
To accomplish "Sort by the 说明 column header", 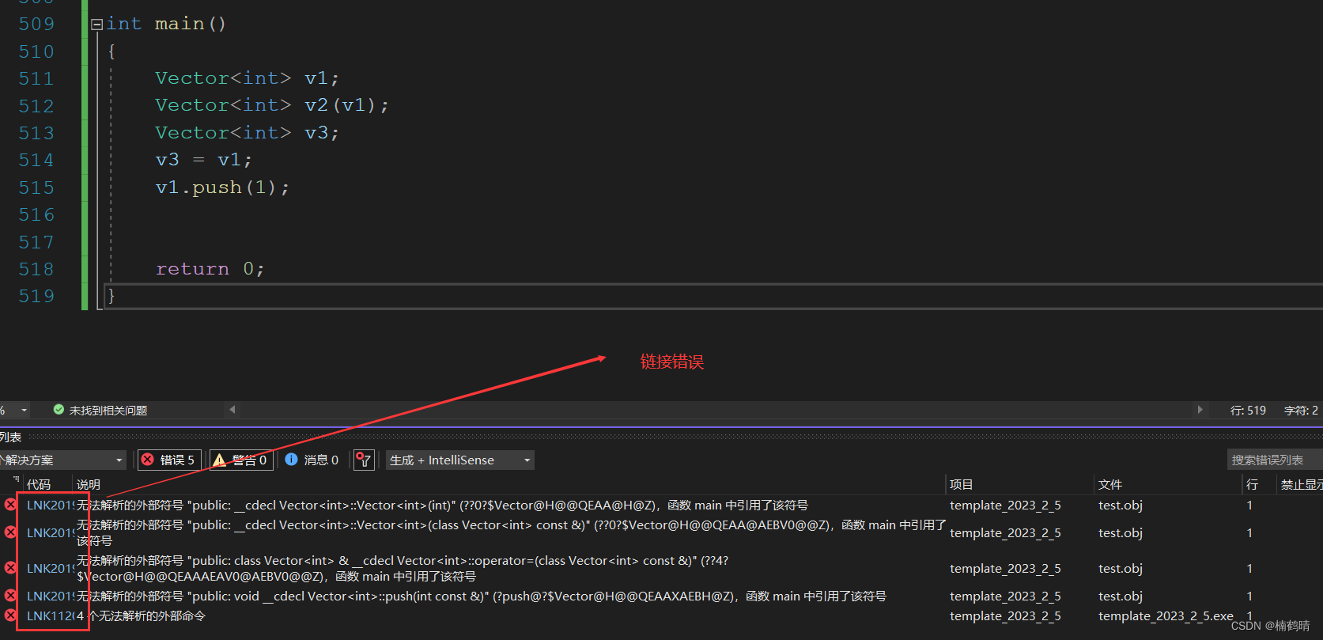I will [x=89, y=484].
